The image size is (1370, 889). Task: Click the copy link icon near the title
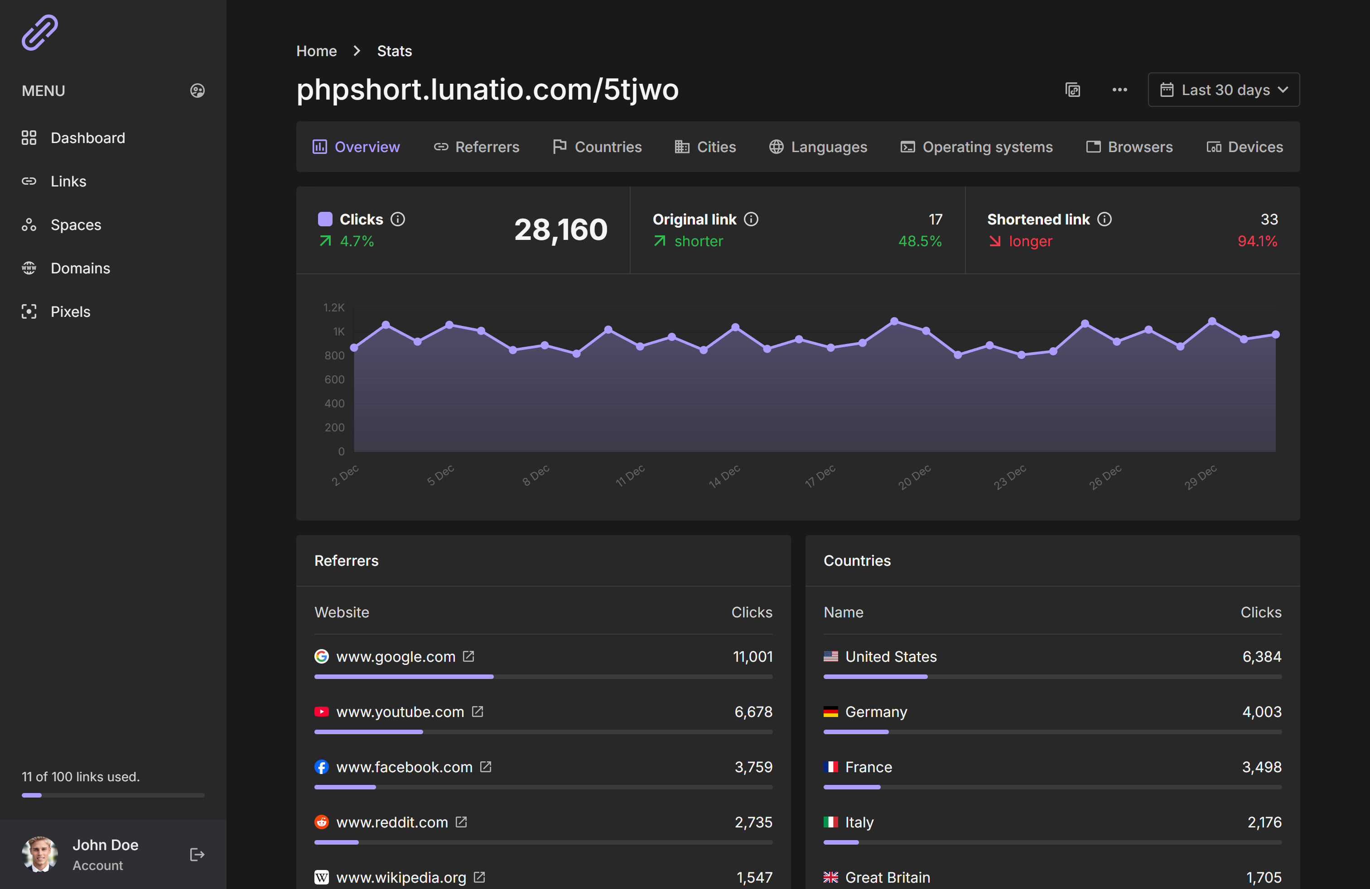[1072, 90]
